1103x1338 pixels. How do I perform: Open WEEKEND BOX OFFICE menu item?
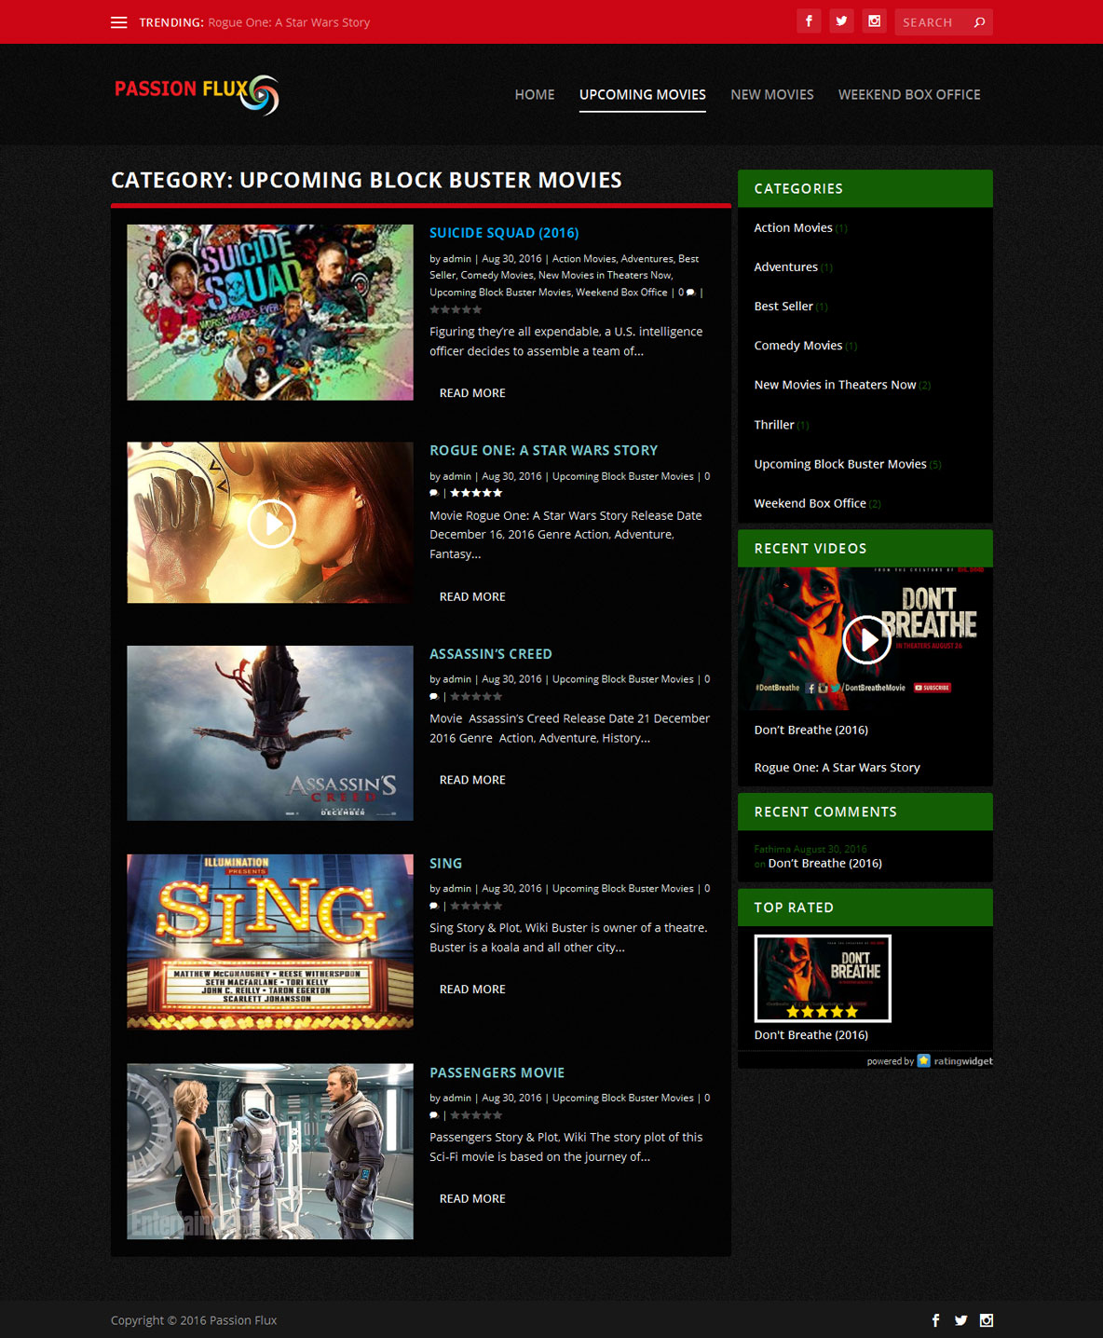[x=909, y=94]
